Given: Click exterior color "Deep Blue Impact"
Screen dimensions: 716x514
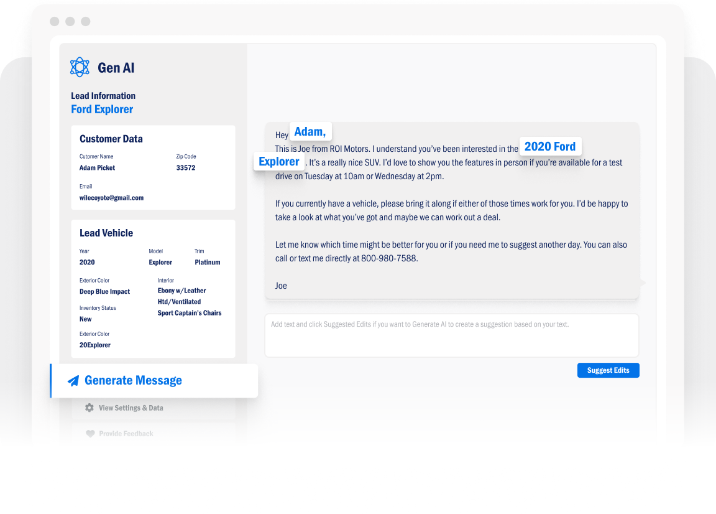Looking at the screenshot, I should tap(104, 292).
